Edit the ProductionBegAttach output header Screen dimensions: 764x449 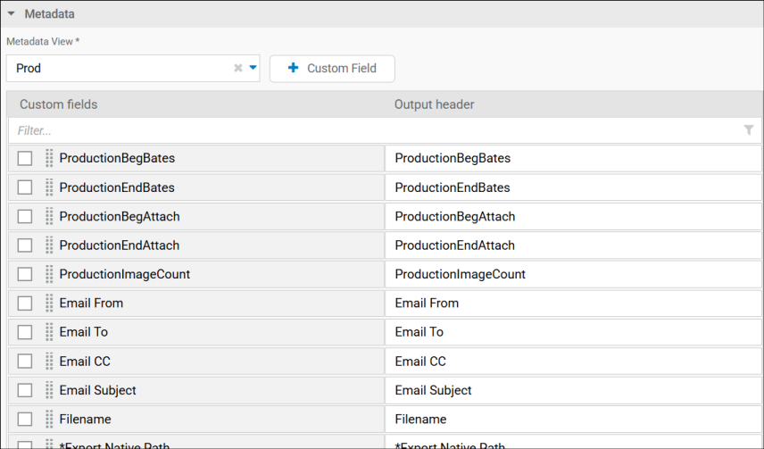(573, 216)
